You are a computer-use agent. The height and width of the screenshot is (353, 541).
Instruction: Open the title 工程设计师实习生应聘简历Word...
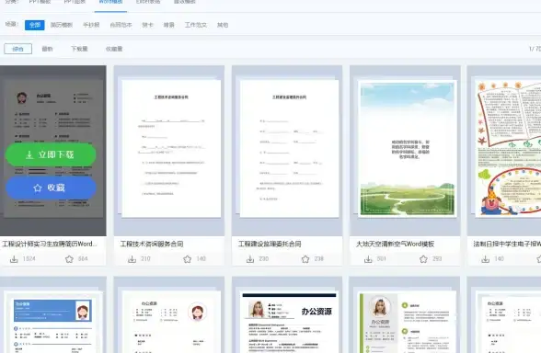point(49,245)
